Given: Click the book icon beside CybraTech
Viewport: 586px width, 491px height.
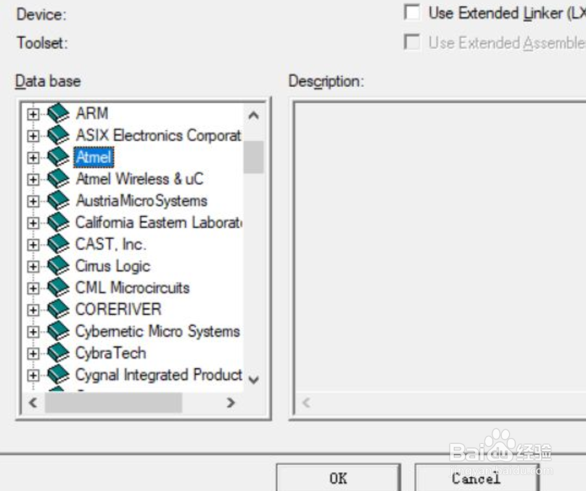Looking at the screenshot, I should 58,353.
